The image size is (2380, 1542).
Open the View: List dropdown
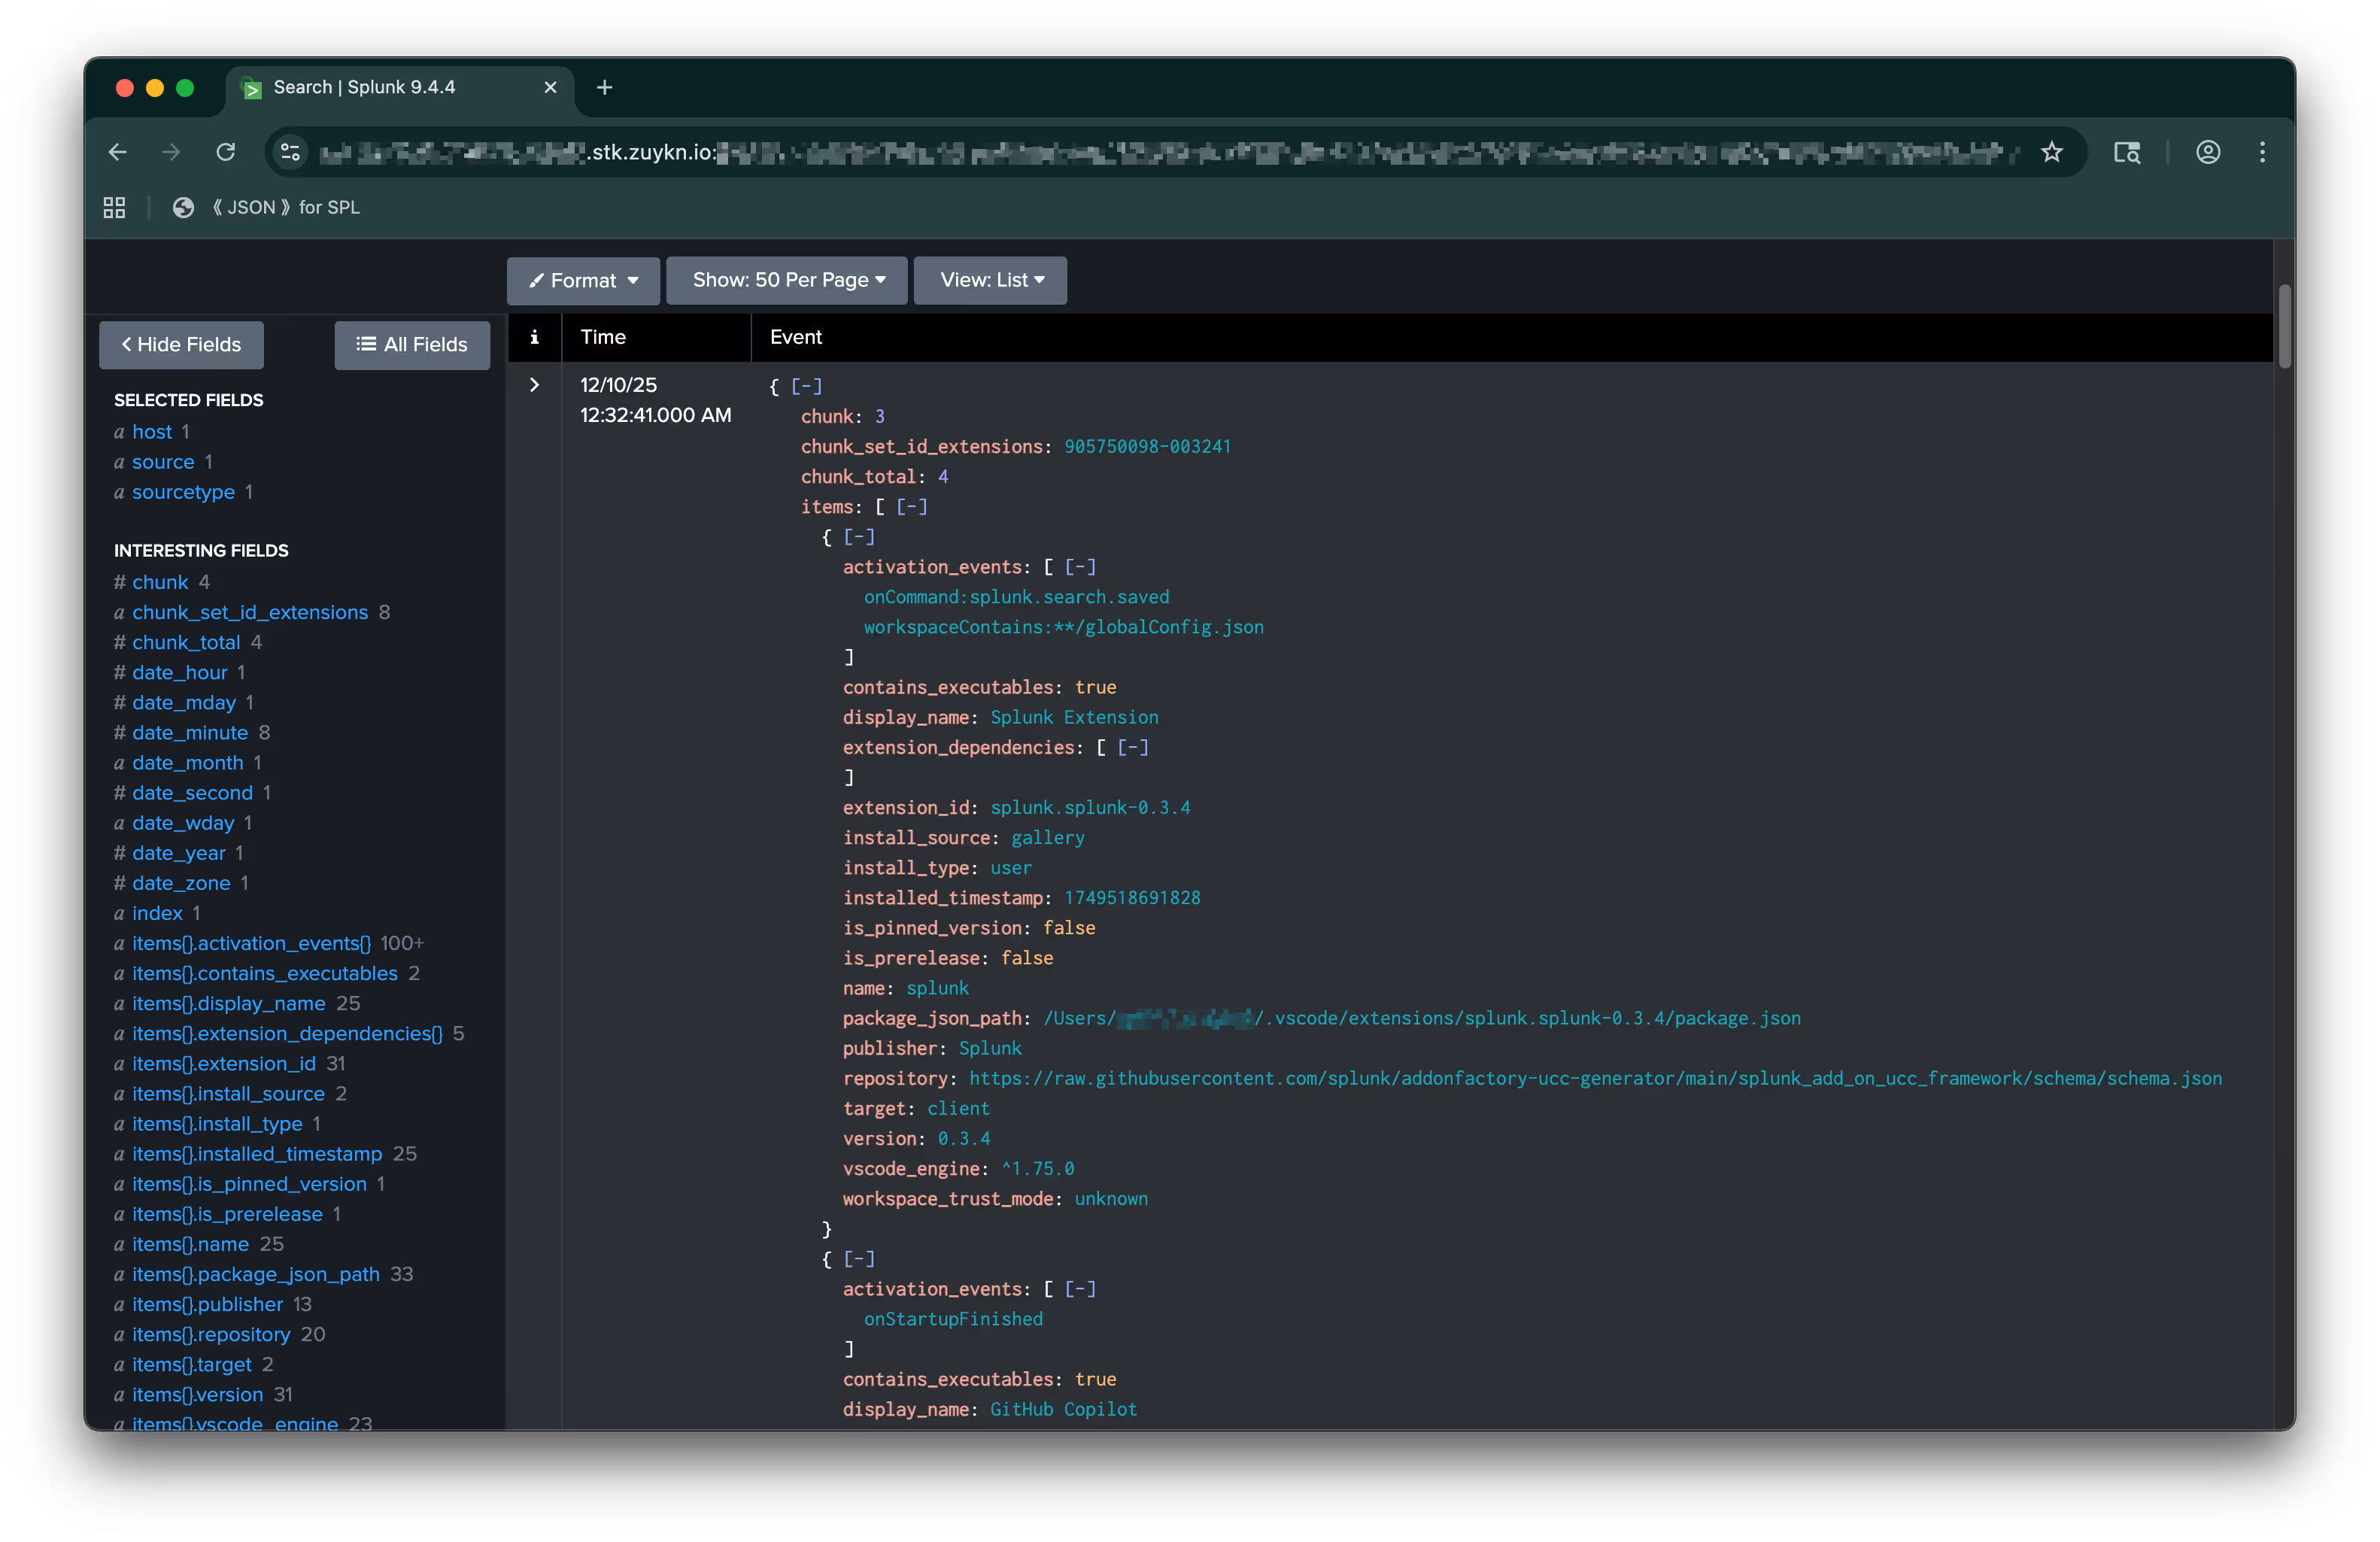tap(990, 280)
